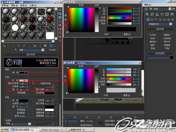Click the reset map/material X icon
The height and width of the screenshot is (132, 176).
pyautogui.click(x=18, y=46)
